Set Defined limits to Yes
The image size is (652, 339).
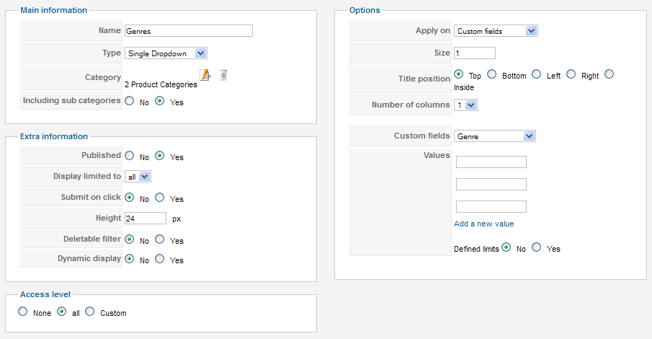tap(537, 247)
